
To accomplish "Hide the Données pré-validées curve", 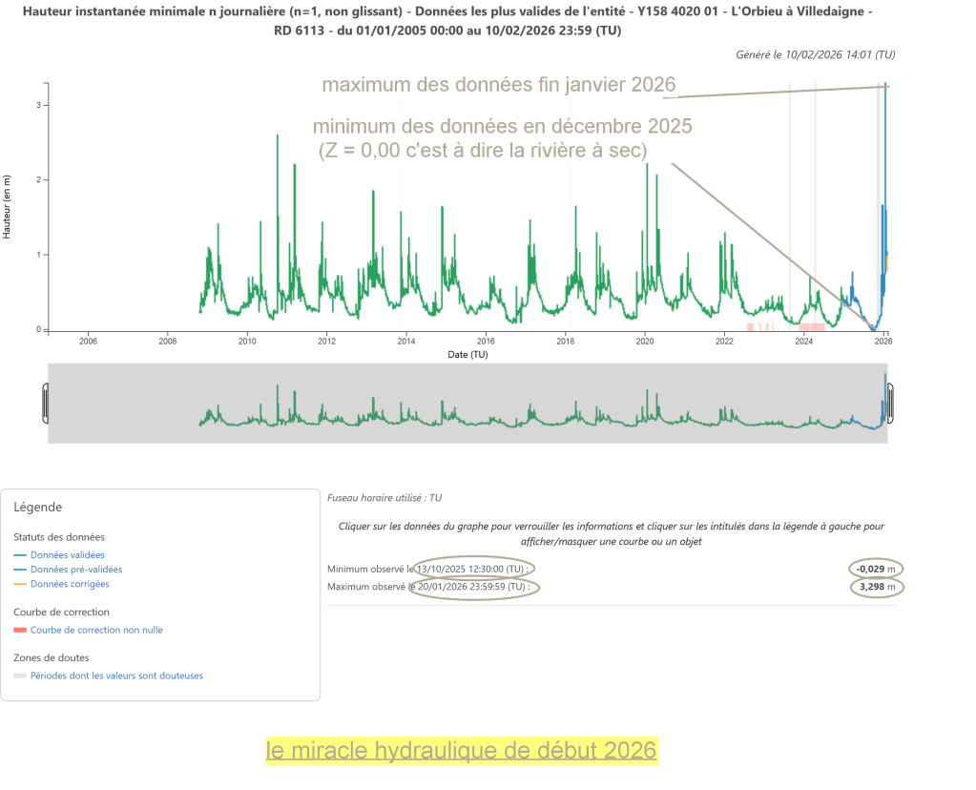I will [76, 570].
